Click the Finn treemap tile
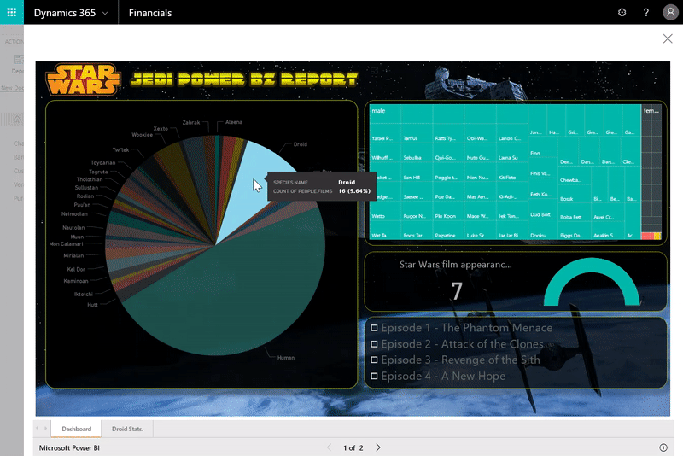The image size is (683, 456). tap(543, 149)
